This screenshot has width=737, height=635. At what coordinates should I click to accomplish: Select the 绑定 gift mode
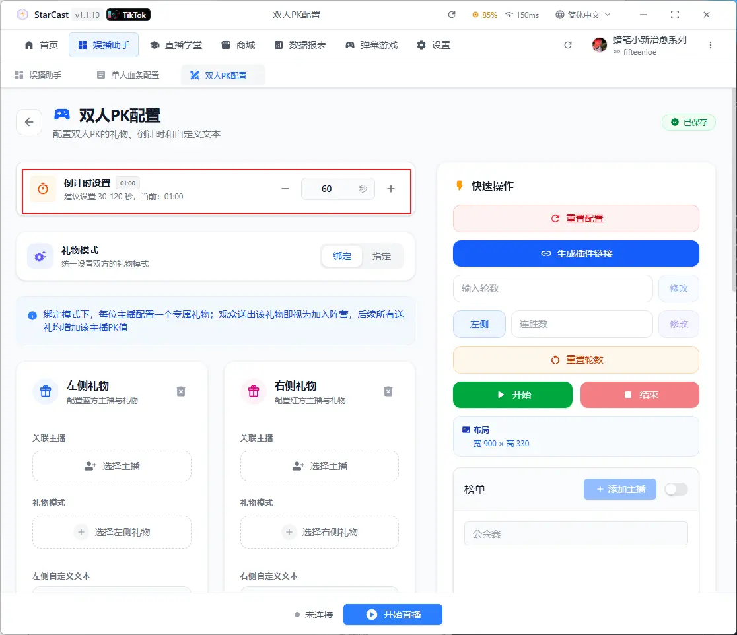click(342, 256)
